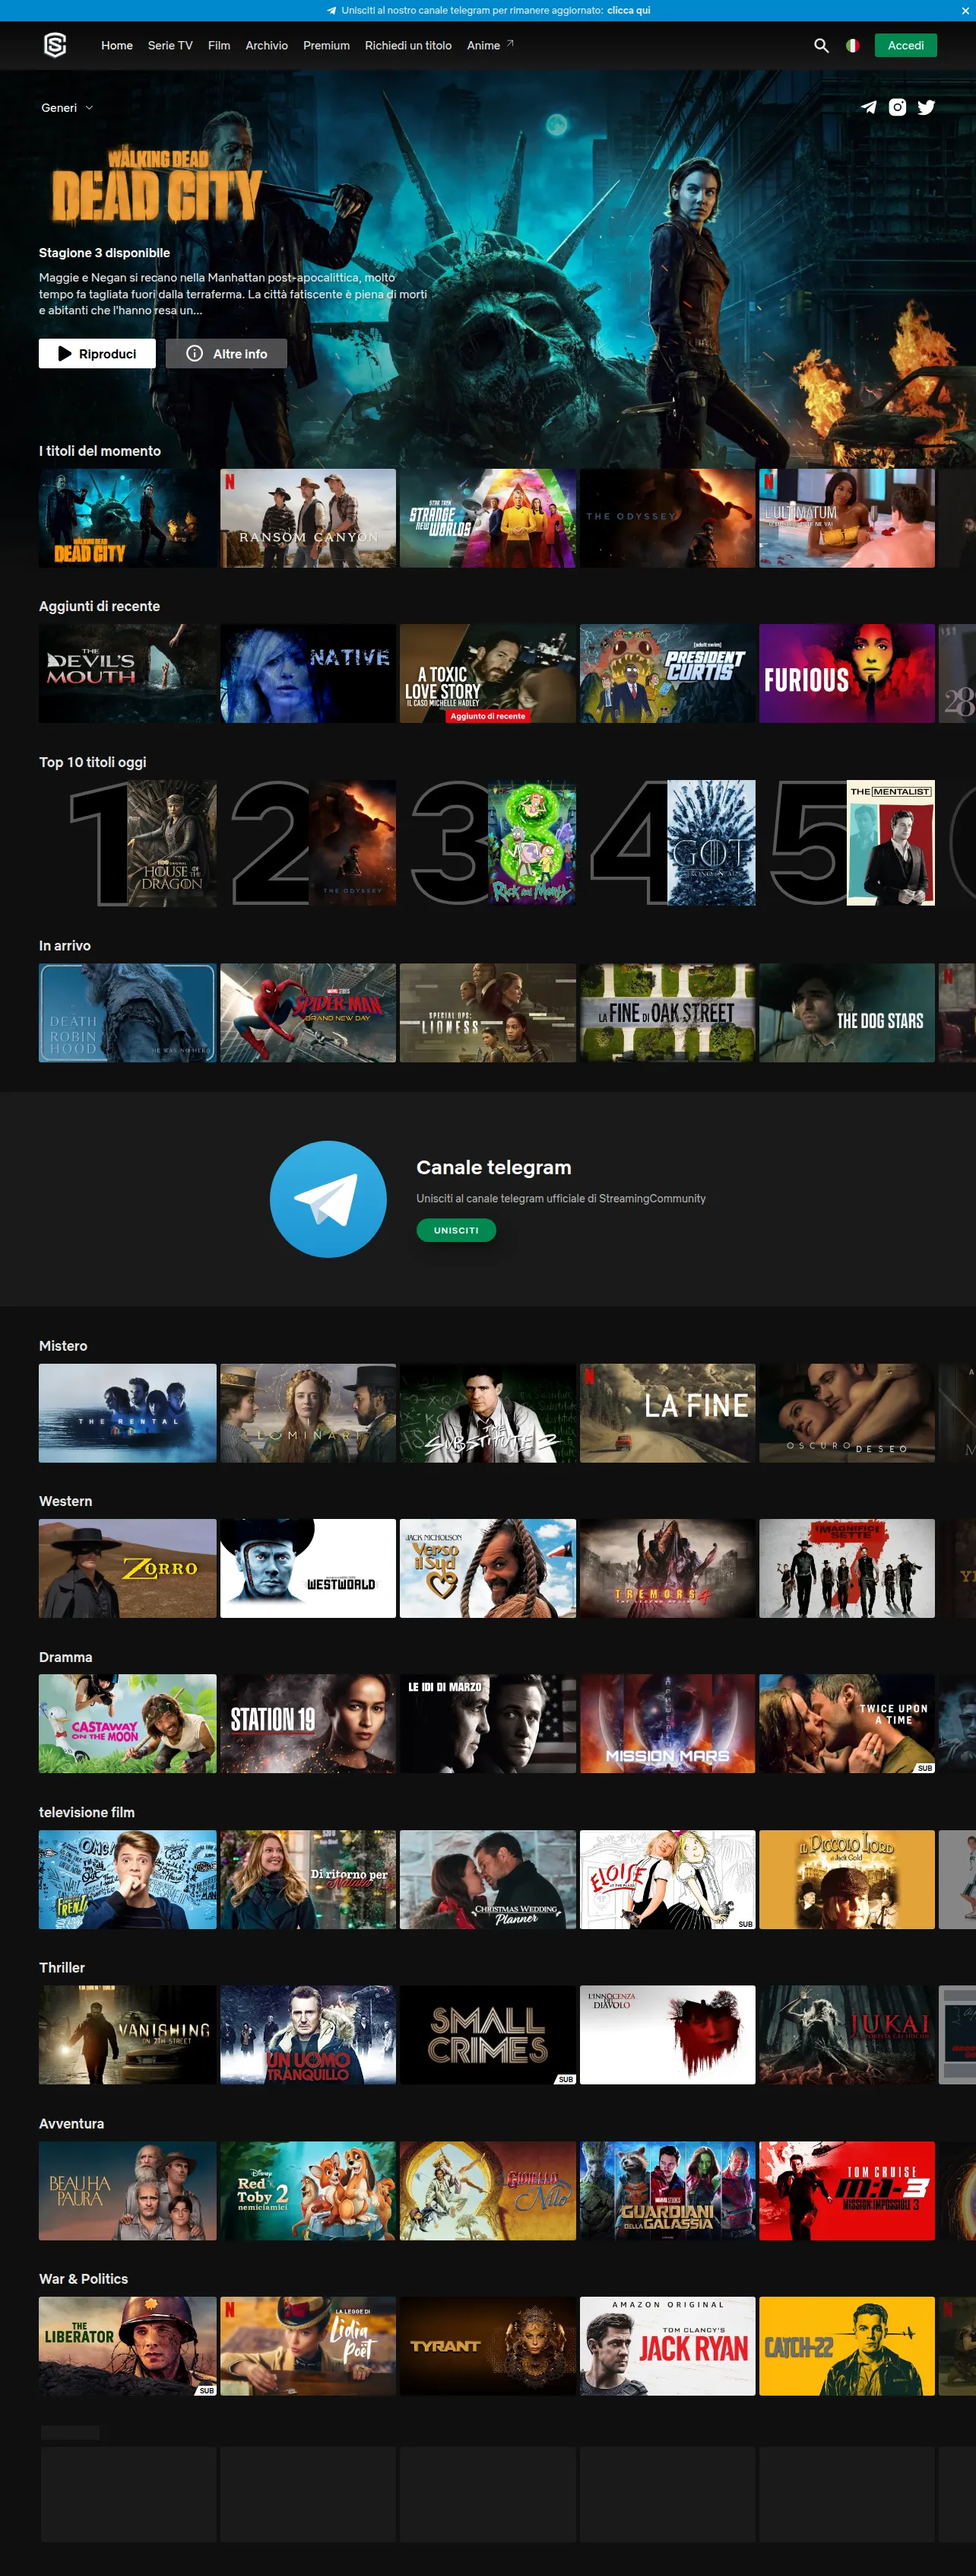This screenshot has height=2576, width=976.
Task: Open the Station 19 thumbnail
Action: pos(308,1723)
